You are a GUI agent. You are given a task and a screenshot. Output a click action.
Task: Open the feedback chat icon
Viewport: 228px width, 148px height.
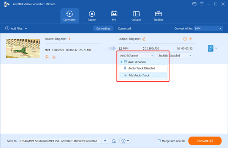point(194,4)
